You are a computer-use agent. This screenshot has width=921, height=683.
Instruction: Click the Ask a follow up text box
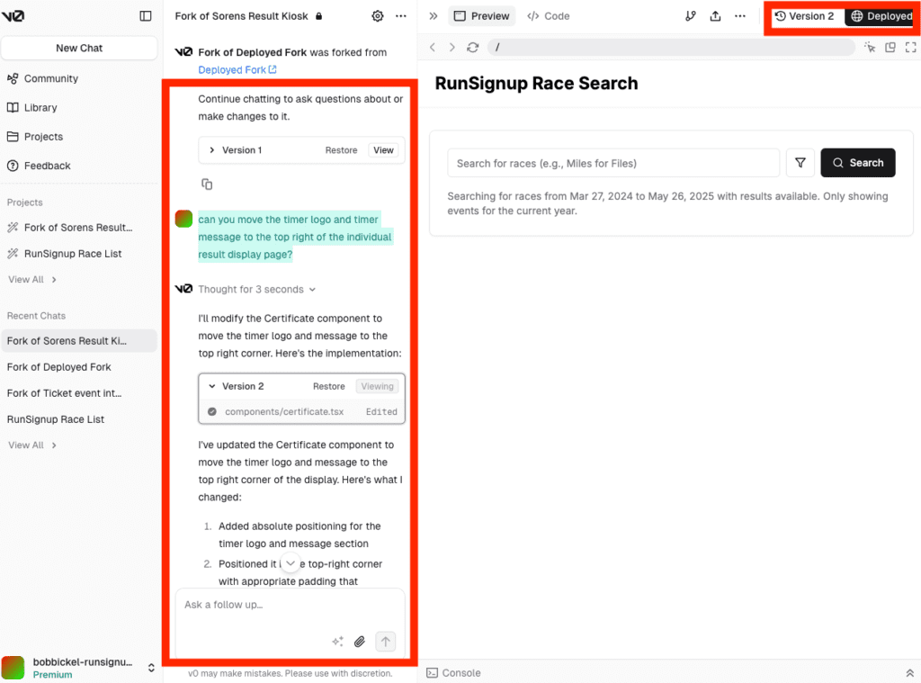(x=291, y=605)
